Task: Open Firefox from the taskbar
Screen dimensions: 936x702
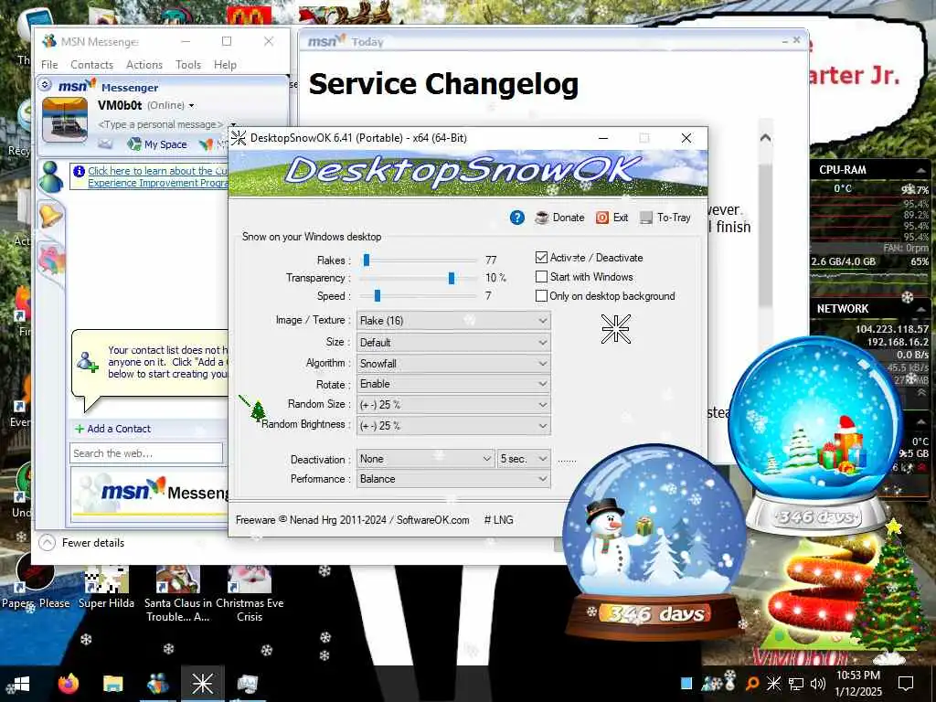Action: click(x=68, y=684)
